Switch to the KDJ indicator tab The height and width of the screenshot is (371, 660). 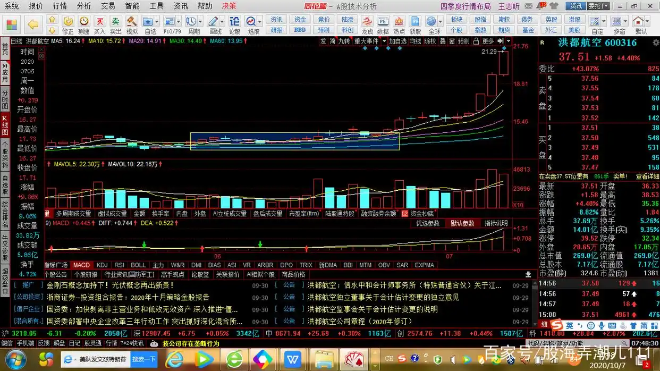pos(101,265)
